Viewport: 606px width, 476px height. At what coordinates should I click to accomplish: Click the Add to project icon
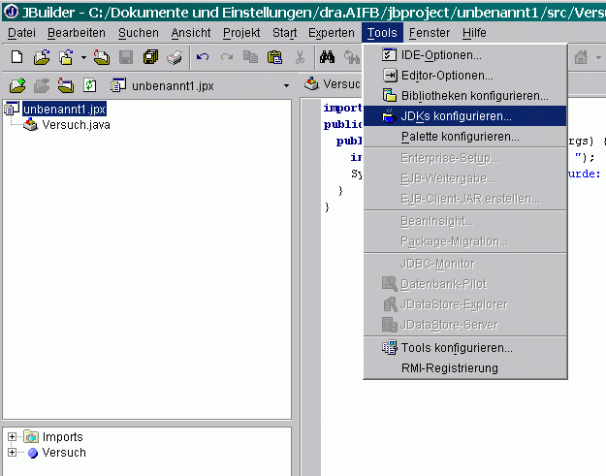click(x=17, y=85)
